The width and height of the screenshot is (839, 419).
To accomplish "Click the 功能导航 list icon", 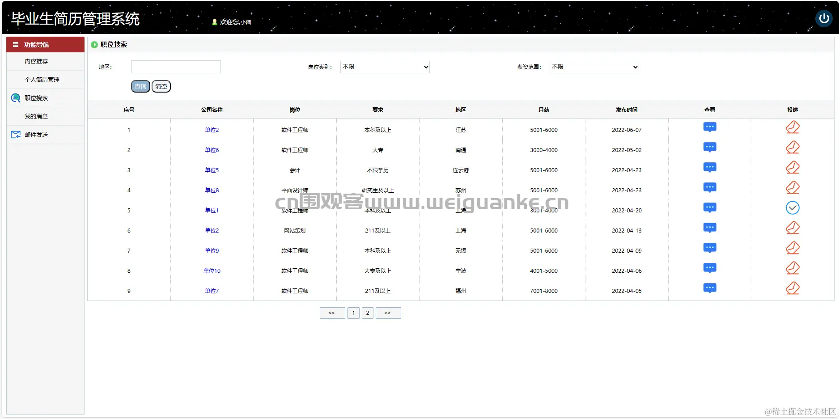I will click(x=16, y=45).
